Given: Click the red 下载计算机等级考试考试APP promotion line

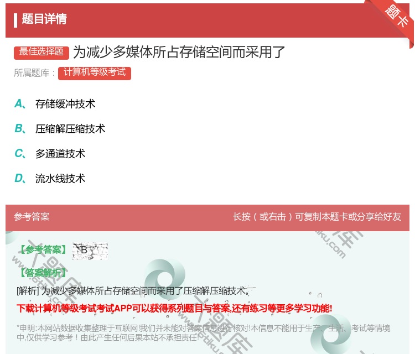Looking at the screenshot, I should coord(174,308).
